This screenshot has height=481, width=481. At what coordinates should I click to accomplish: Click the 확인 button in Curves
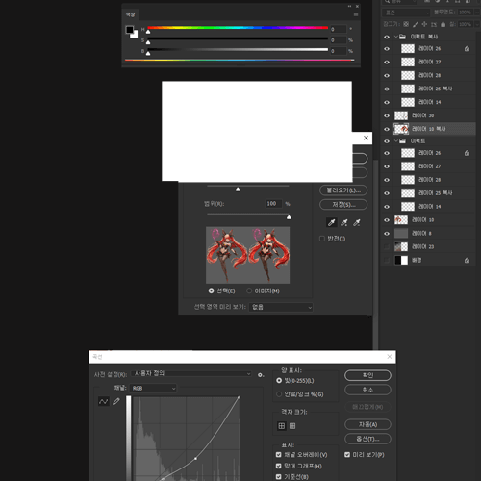click(x=367, y=375)
